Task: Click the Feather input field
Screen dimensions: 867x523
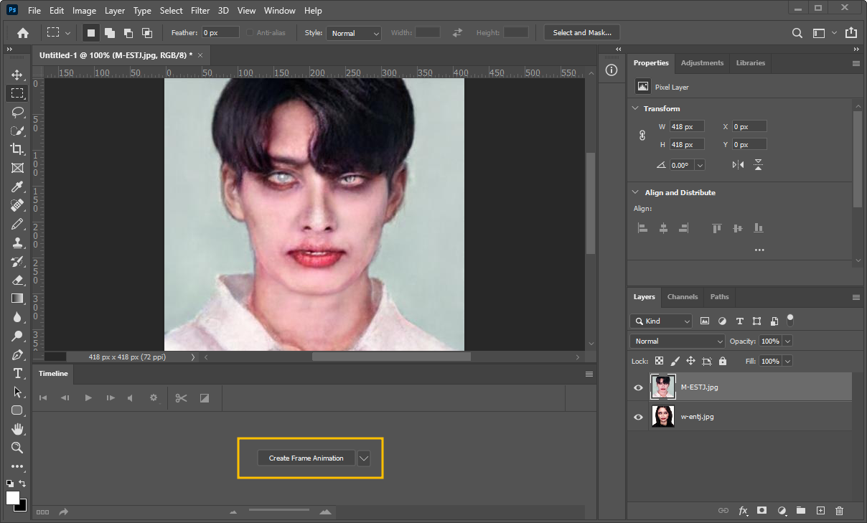Action: 220,33
